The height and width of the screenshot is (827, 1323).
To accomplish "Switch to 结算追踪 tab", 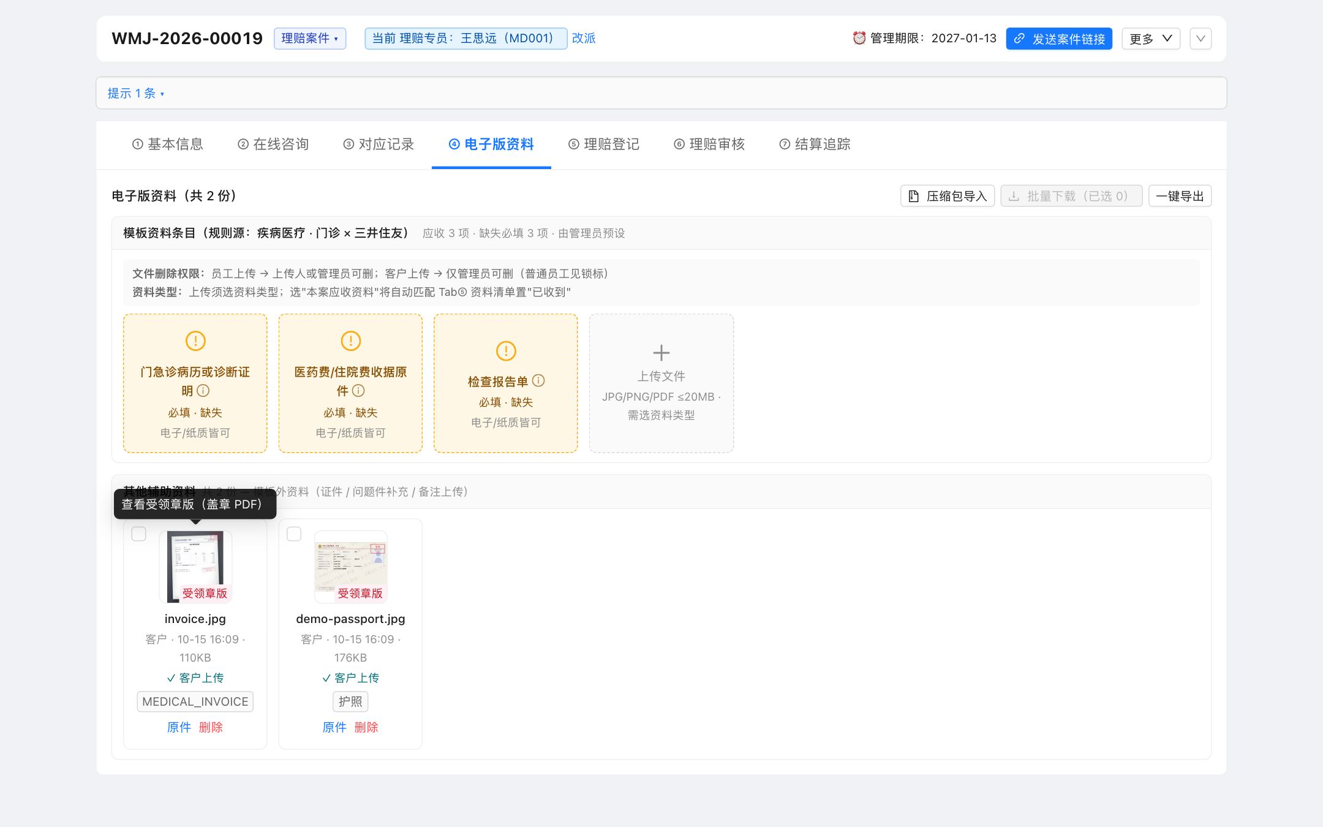I will tap(815, 144).
